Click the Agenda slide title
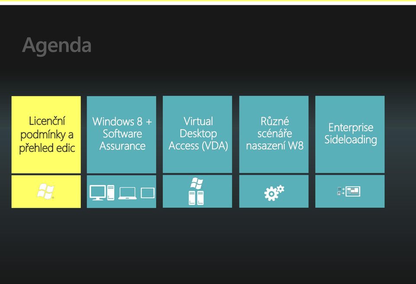The width and height of the screenshot is (416, 284). click(x=57, y=45)
